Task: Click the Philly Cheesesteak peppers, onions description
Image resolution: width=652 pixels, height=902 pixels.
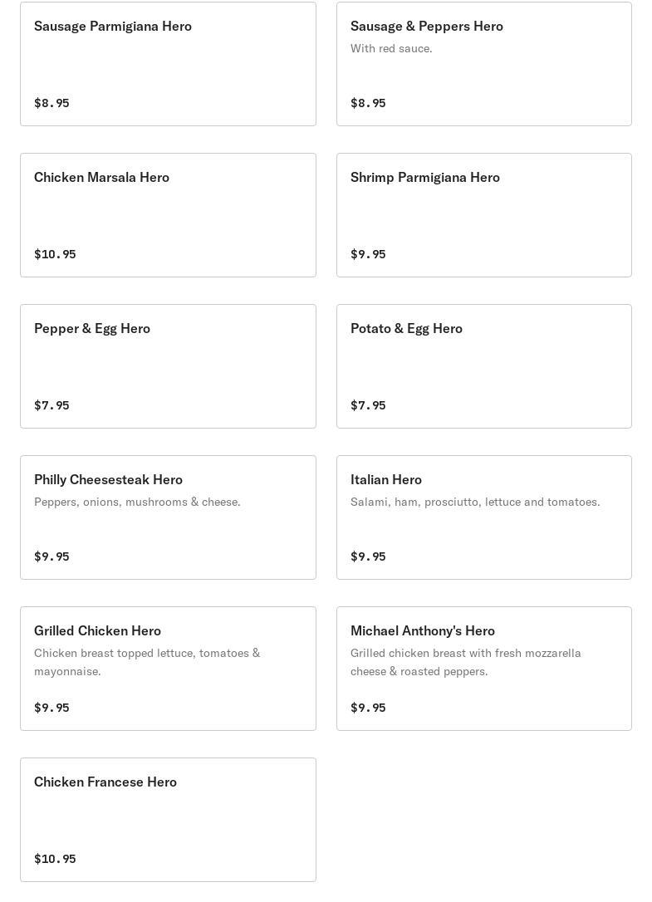Action: [x=137, y=502]
